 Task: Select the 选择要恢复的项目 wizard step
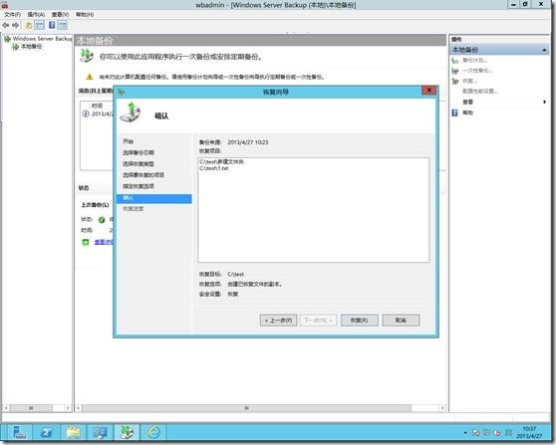[143, 175]
